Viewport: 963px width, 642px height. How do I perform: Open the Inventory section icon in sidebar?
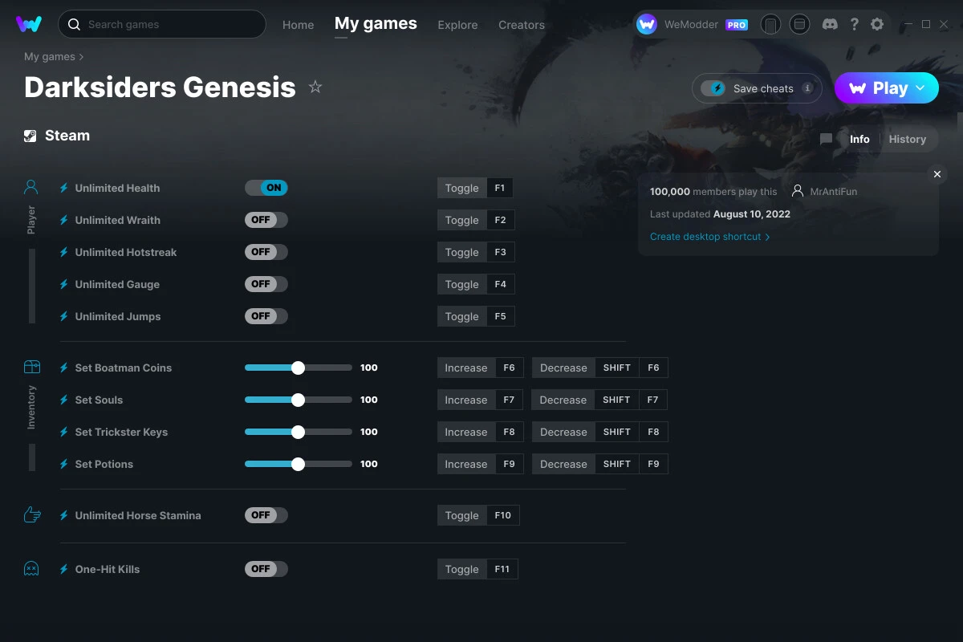click(x=30, y=366)
